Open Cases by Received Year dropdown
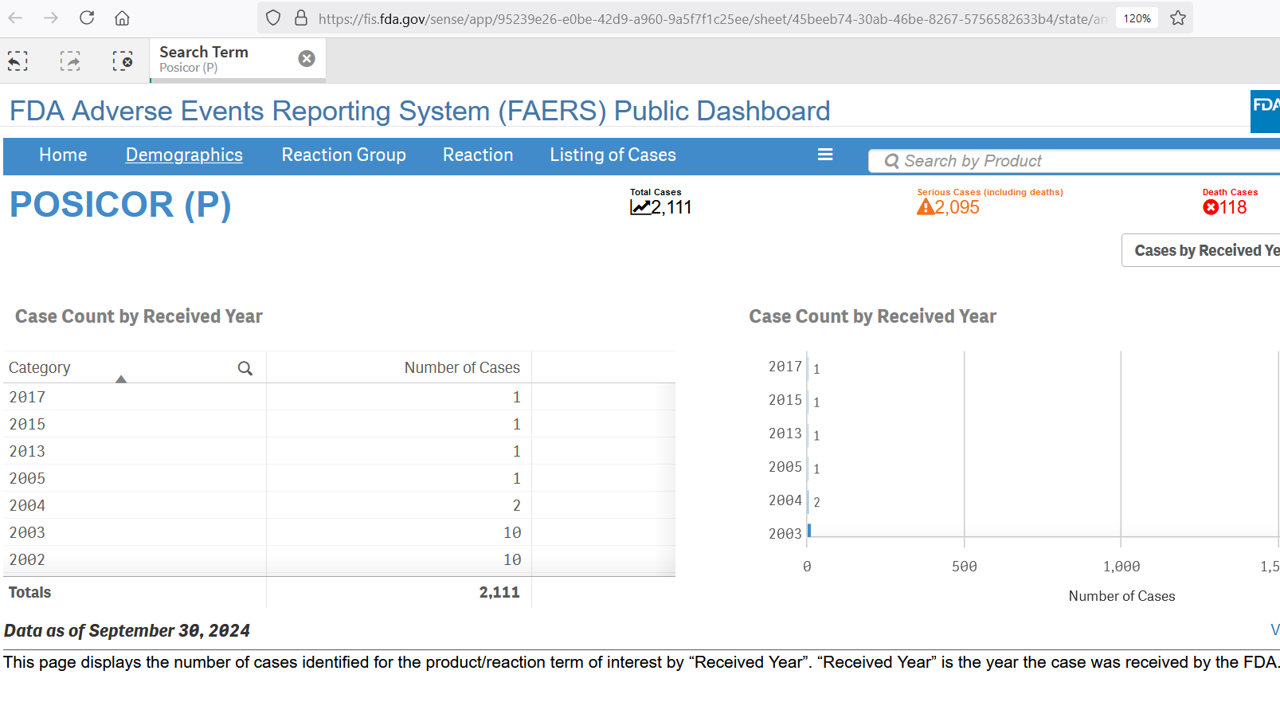 1201,250
